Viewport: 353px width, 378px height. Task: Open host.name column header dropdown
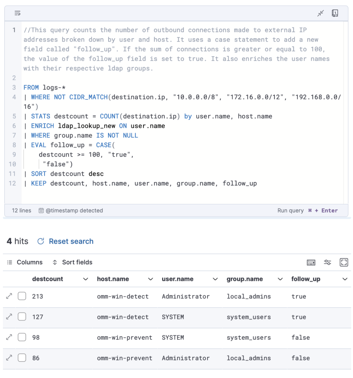(x=151, y=279)
